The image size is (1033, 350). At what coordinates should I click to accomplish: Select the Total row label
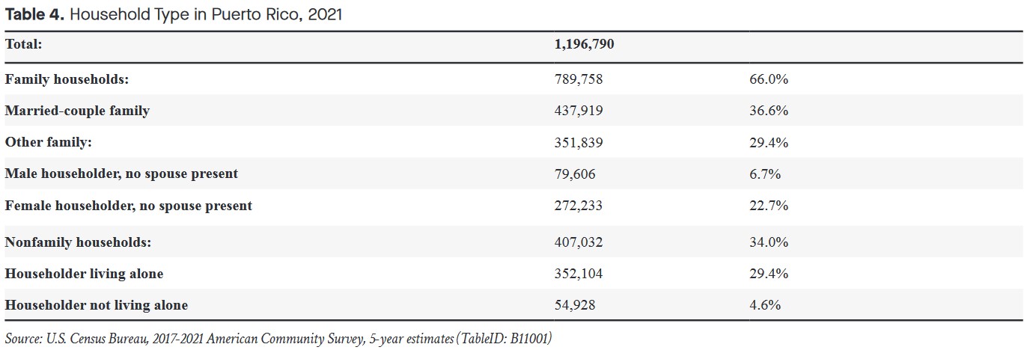(x=23, y=44)
